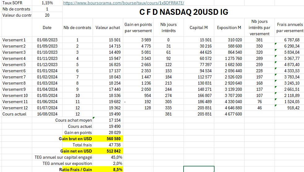The image size is (304, 172).
Task: Select the Capital M column header
Action: coord(199,28)
